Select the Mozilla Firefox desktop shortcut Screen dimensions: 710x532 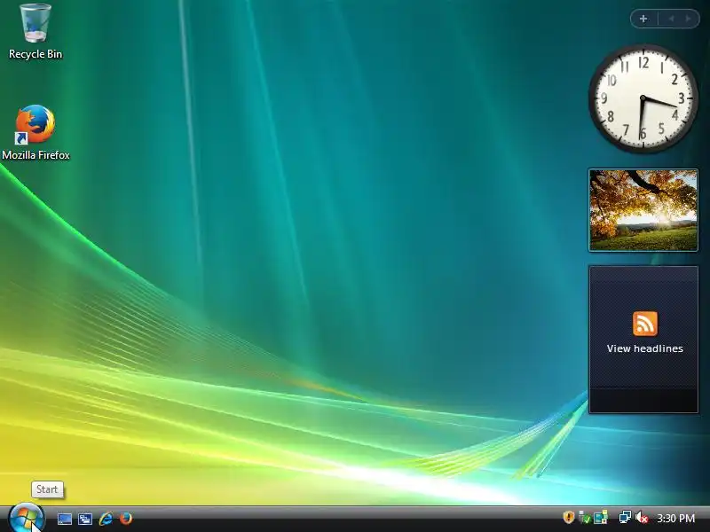[x=35, y=124]
